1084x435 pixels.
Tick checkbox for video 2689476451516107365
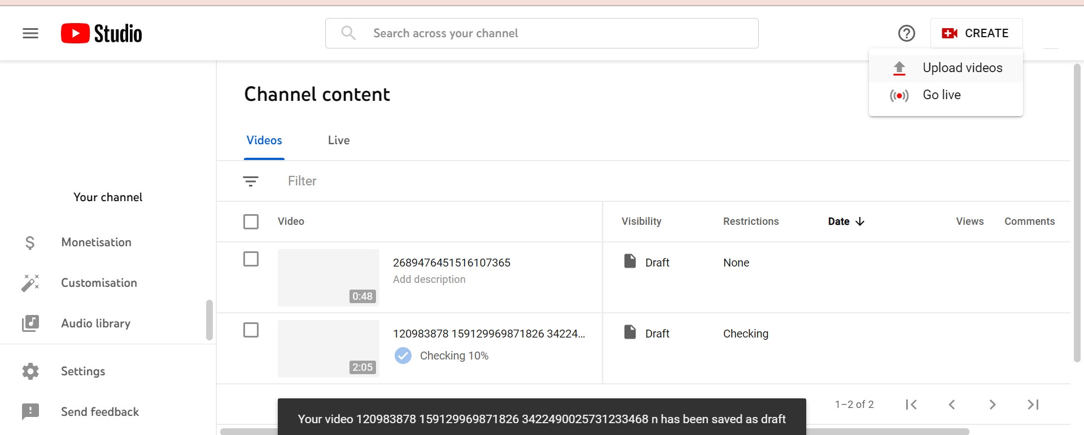(x=251, y=259)
